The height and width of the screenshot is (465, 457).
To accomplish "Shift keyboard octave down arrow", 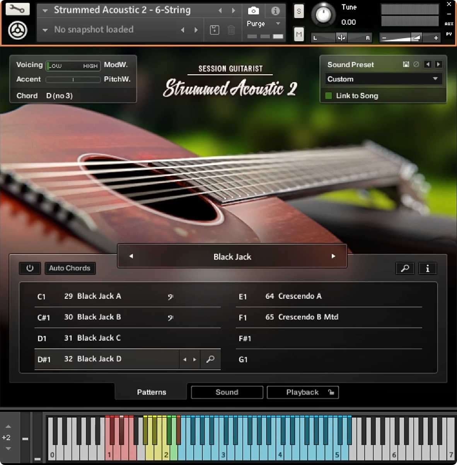I will (x=8, y=449).
